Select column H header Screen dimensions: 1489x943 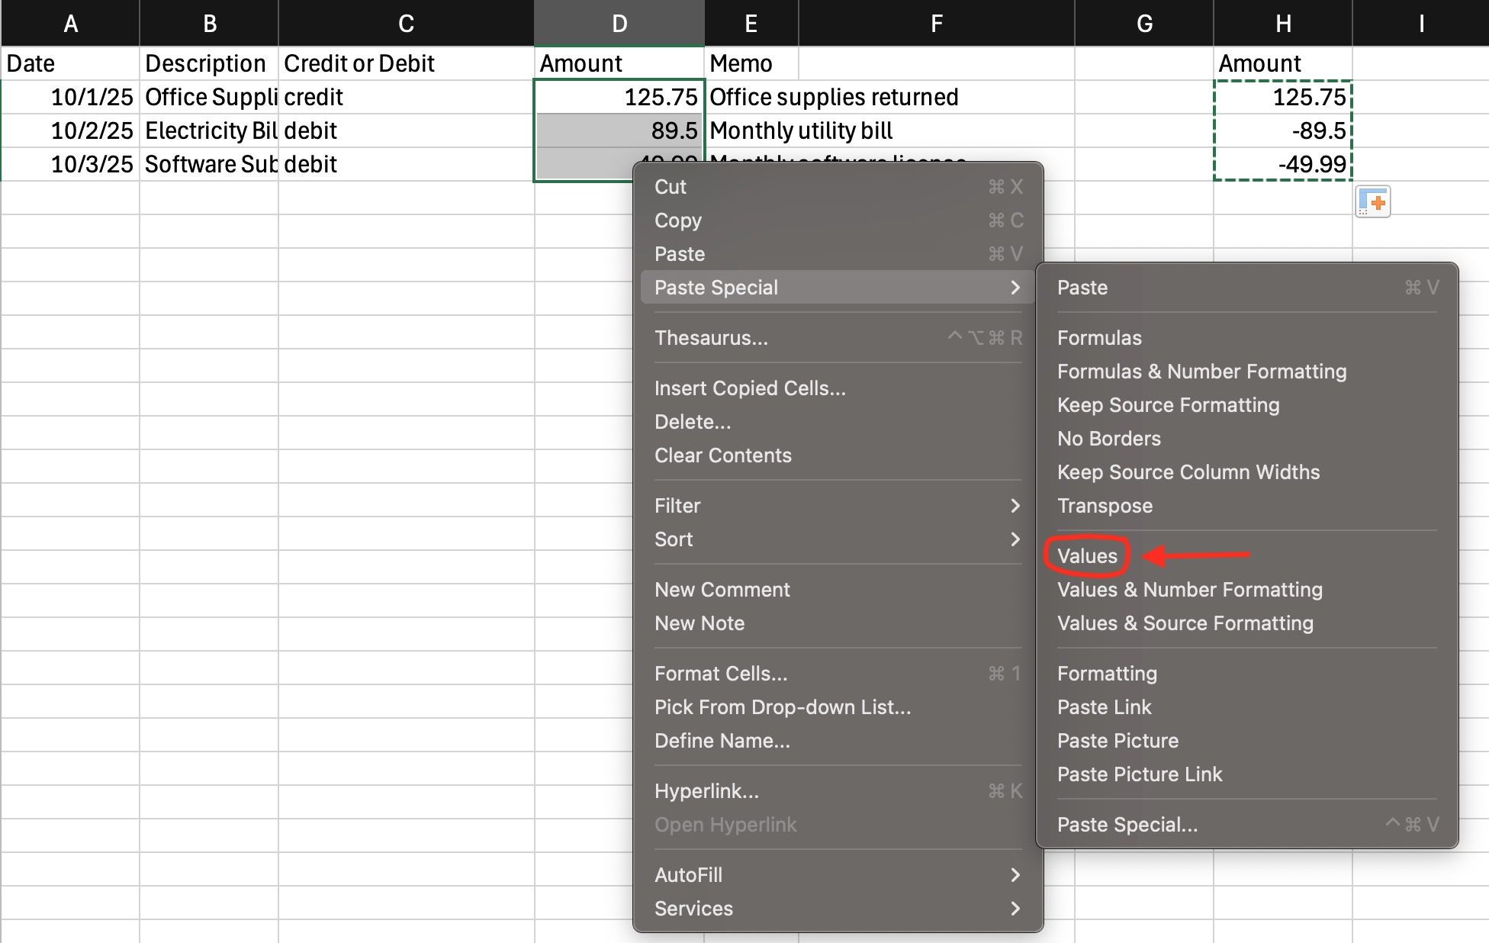click(x=1283, y=23)
